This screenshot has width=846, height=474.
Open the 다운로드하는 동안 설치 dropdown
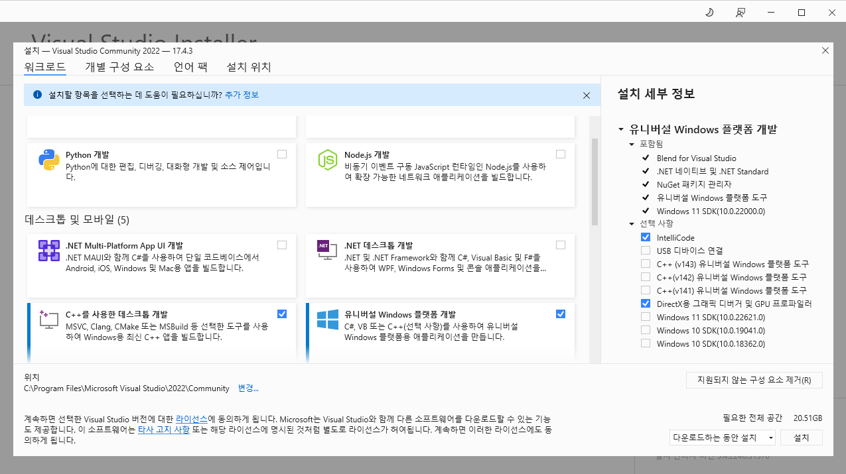[x=723, y=438]
